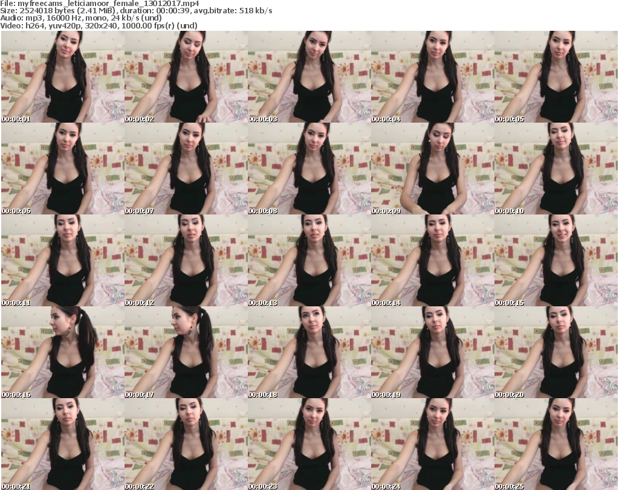Click the frame marked 00:00:04
The height and width of the screenshot is (490, 619).
432,77
